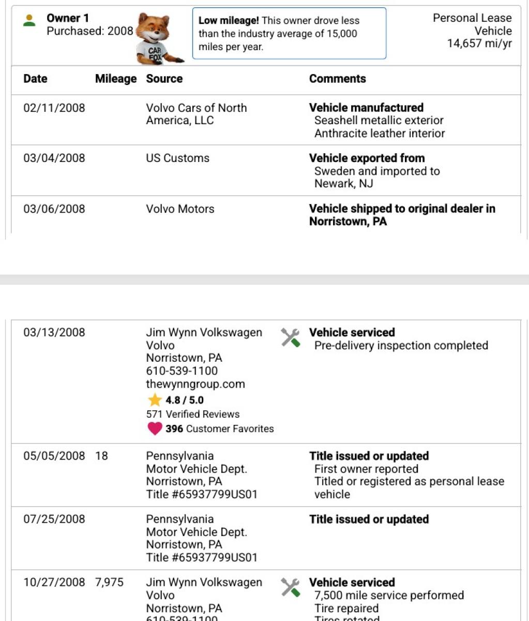Click the Owner 1 person icon
529x621 pixels.
click(x=30, y=20)
